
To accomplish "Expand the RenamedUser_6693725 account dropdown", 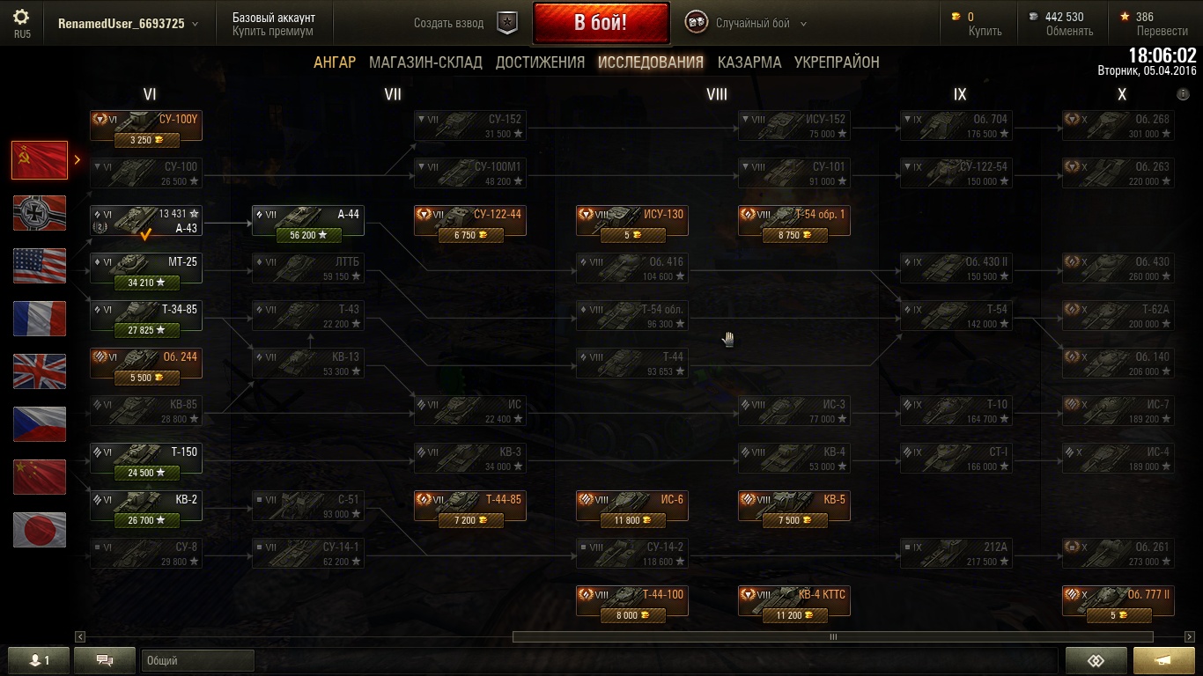I will pos(128,24).
